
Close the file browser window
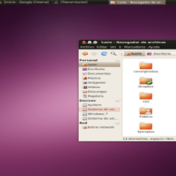pyautogui.click(x=84, y=42)
